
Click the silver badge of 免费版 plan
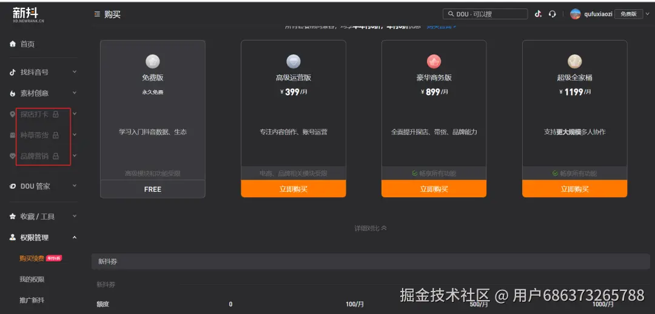pyautogui.click(x=152, y=62)
